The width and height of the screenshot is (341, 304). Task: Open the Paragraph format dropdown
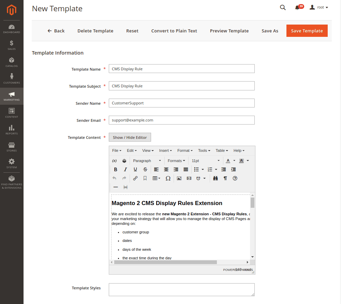pyautogui.click(x=147, y=161)
